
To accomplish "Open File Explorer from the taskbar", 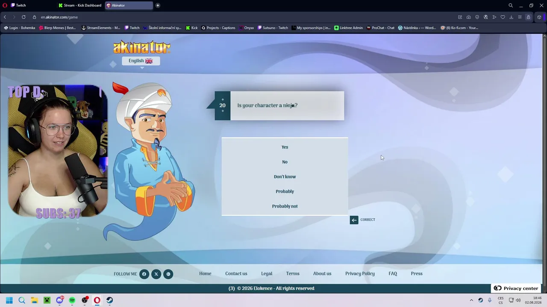I will coord(34,300).
